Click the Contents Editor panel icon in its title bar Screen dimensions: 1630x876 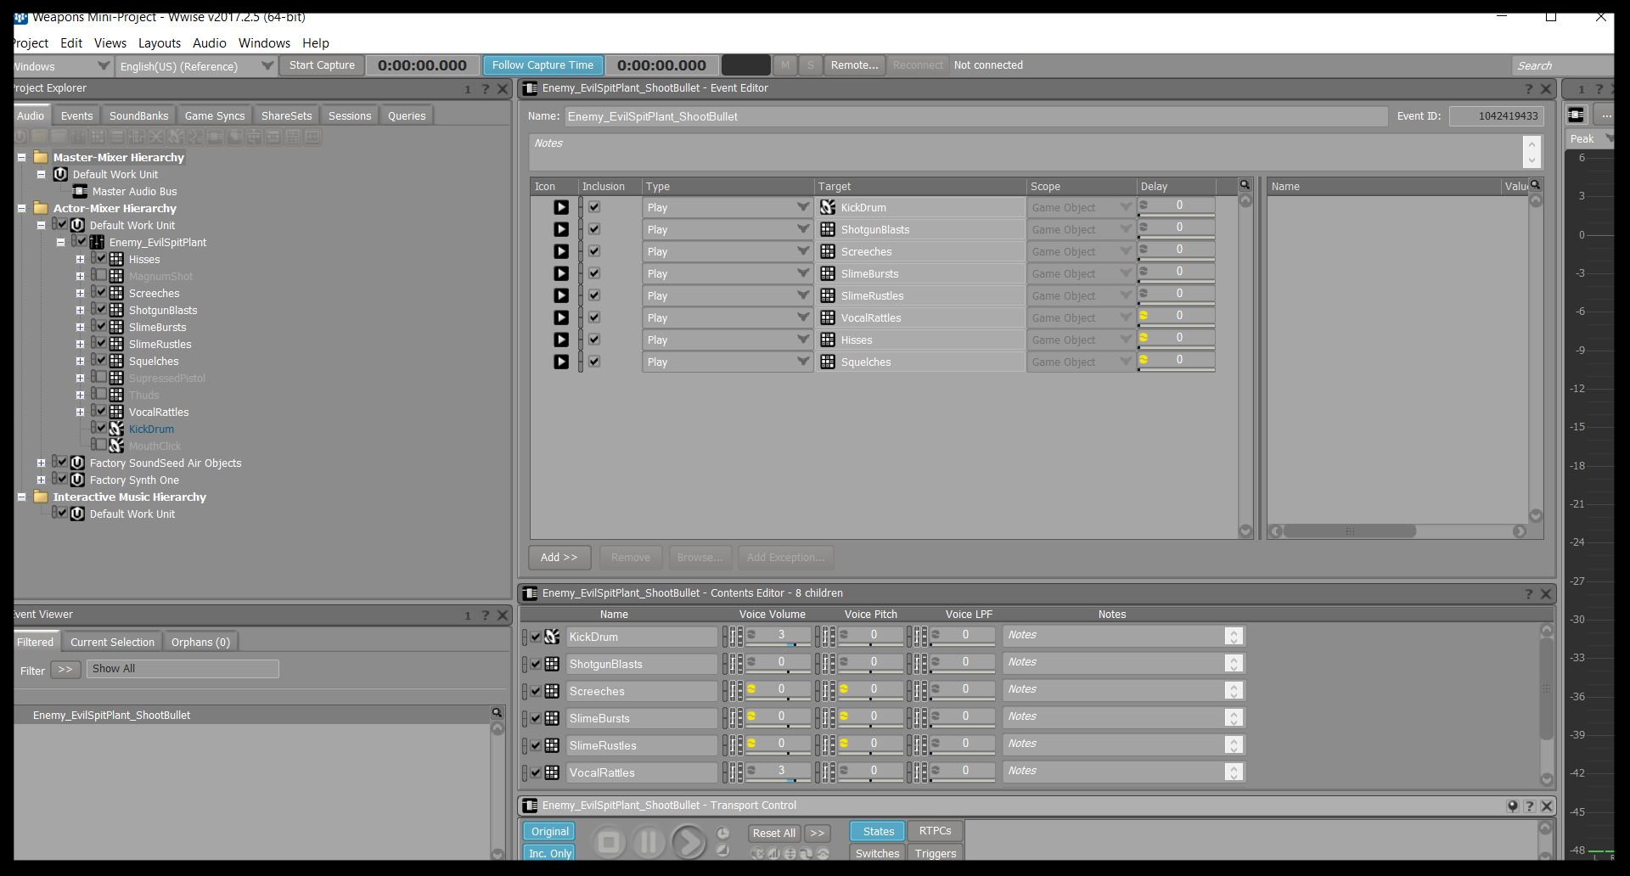coord(531,593)
